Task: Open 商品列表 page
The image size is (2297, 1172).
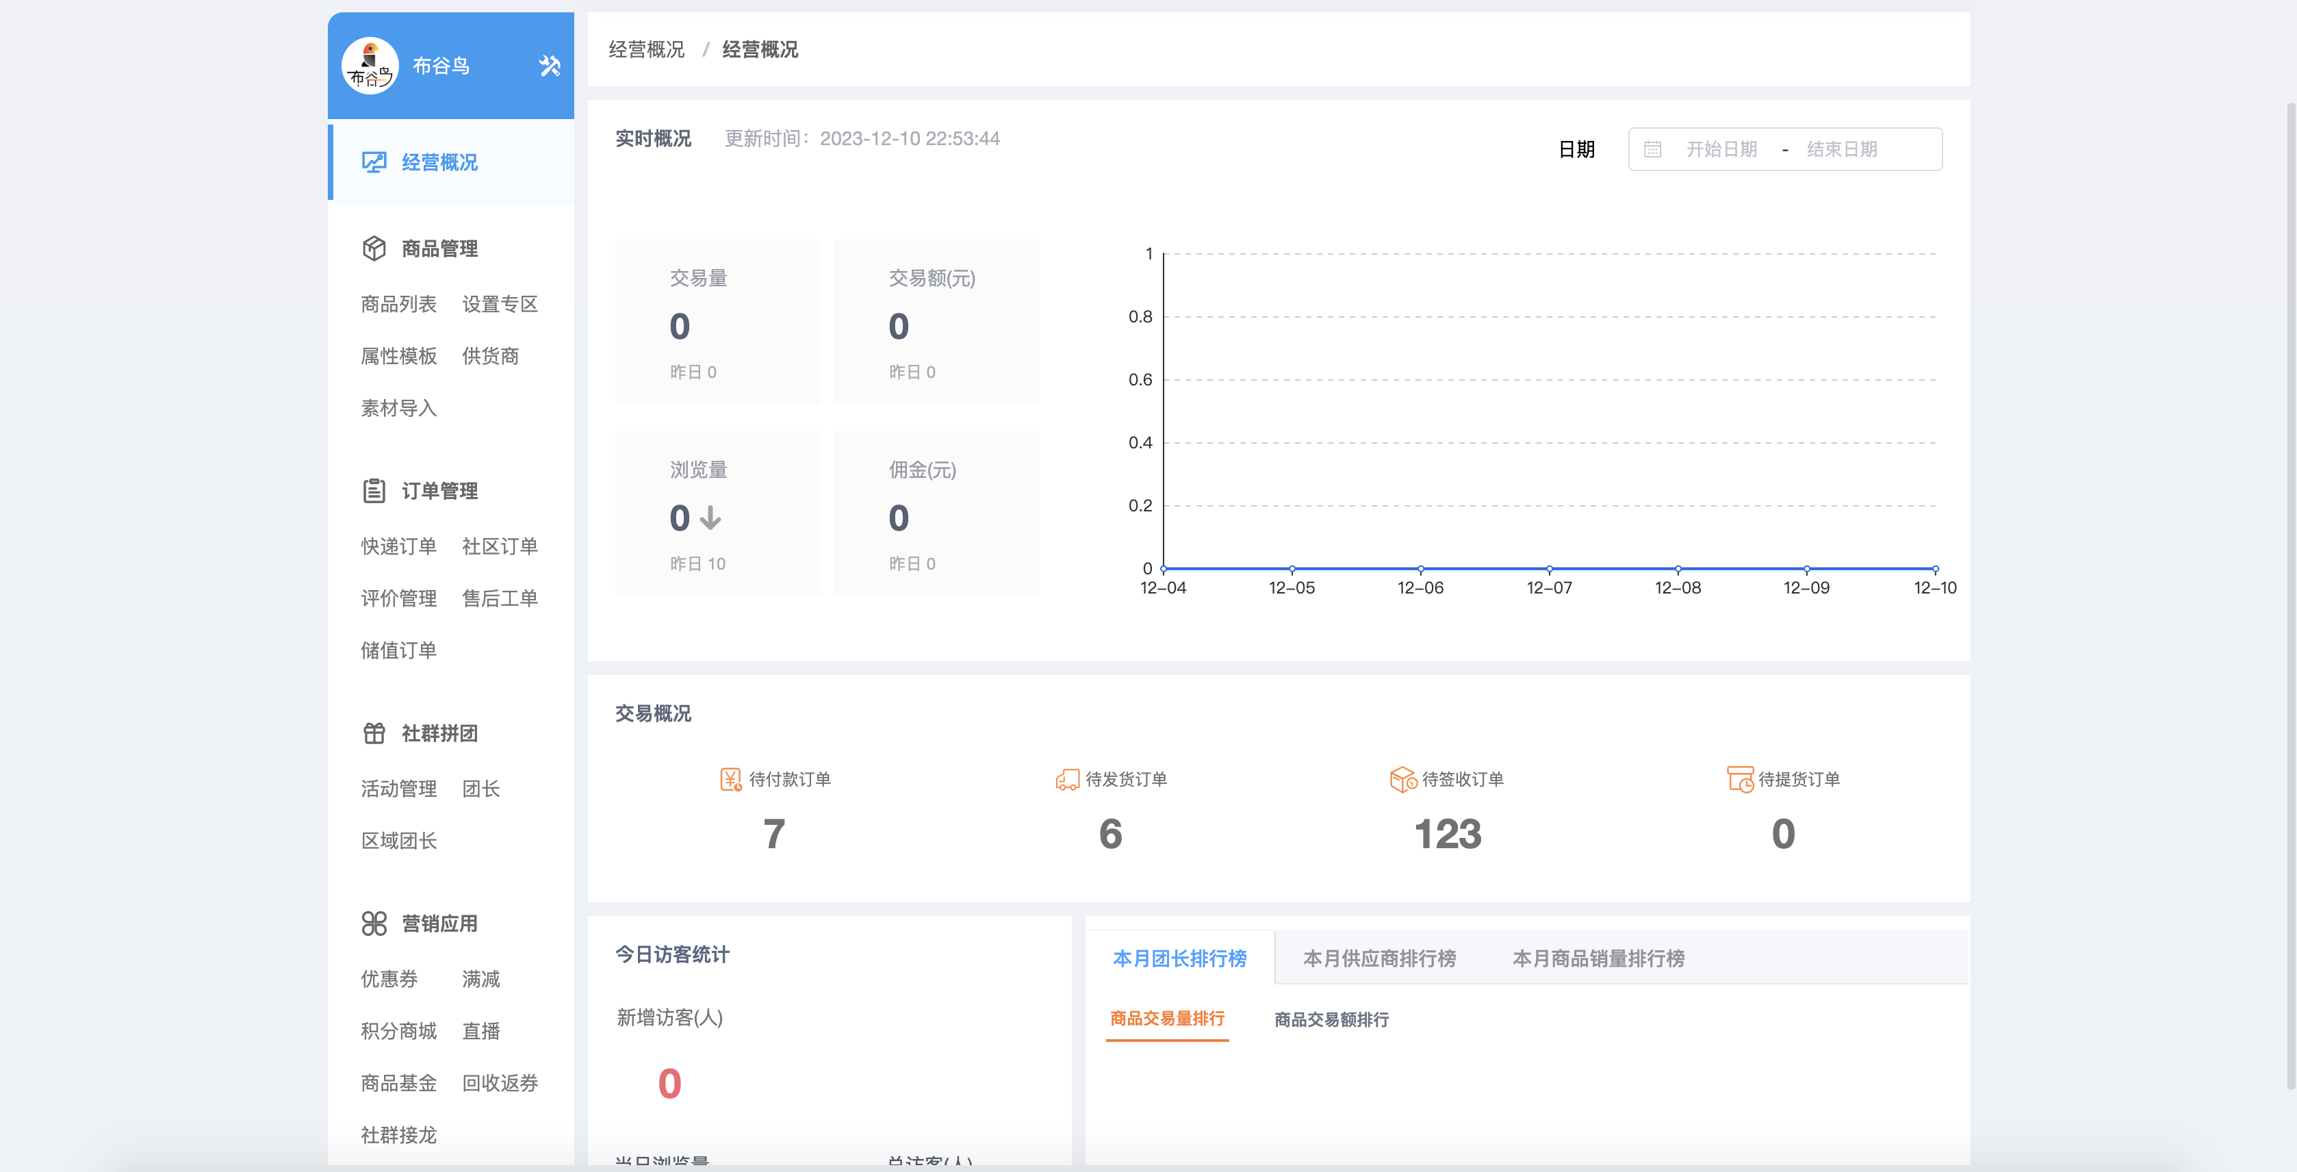Action: point(398,304)
